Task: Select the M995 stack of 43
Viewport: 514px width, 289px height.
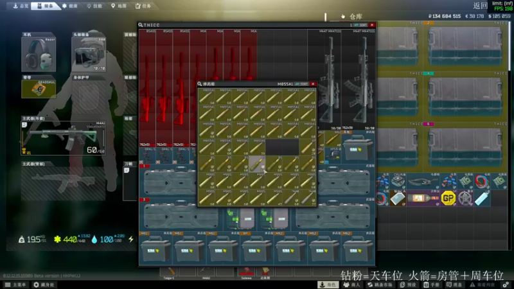Action: [274, 198]
